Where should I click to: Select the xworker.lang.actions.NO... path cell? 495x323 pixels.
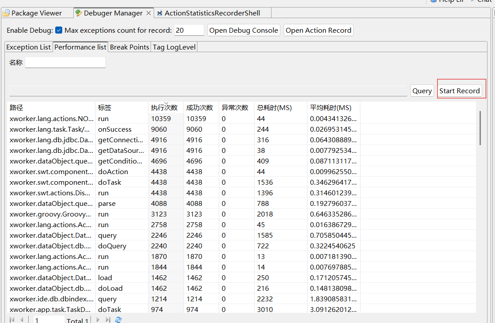52,119
